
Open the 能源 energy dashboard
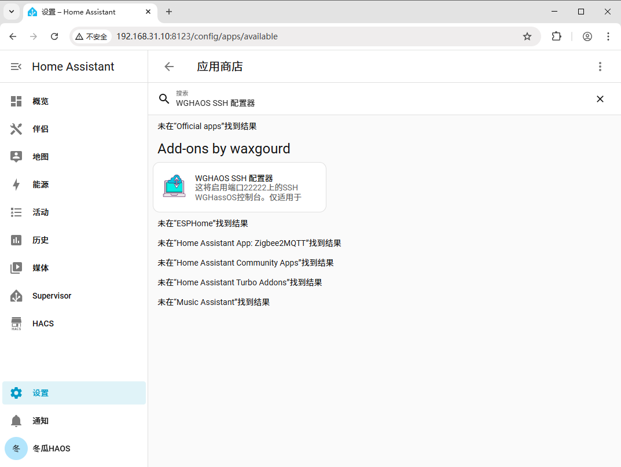tap(74, 185)
